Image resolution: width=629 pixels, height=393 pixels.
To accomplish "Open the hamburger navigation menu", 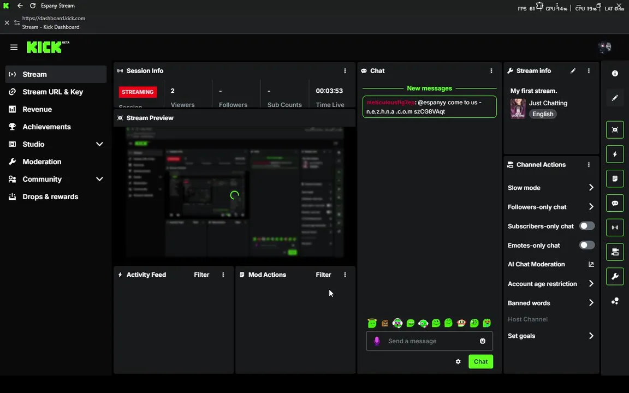I will click(x=14, y=47).
